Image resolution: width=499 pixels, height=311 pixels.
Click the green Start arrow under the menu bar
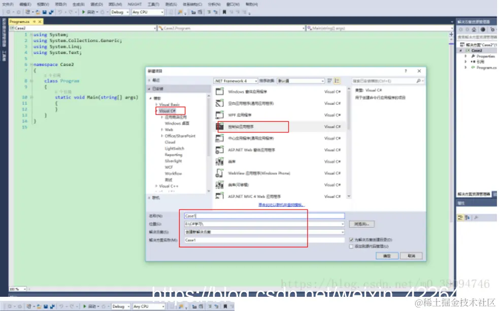83,12
